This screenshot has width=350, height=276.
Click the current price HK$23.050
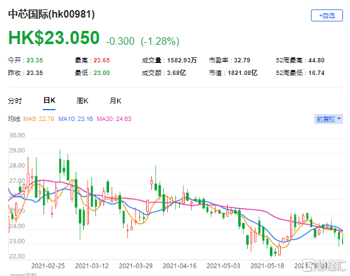[54, 37]
